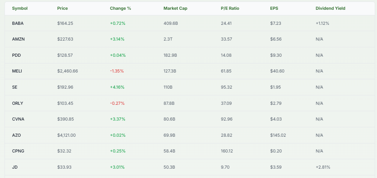Open the ORLY ticker symbol
This screenshot has width=377, height=178.
pyautogui.click(x=18, y=103)
